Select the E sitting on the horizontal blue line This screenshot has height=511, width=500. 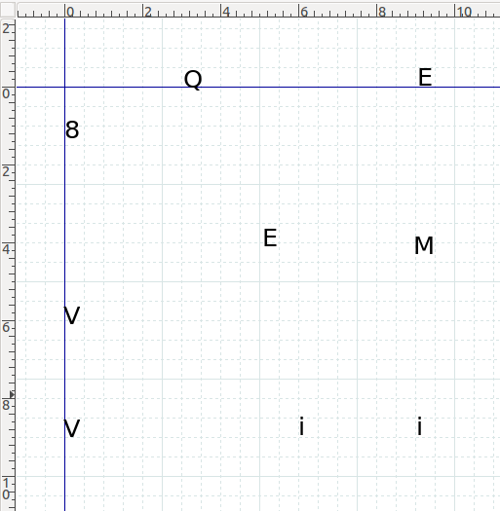click(x=425, y=77)
